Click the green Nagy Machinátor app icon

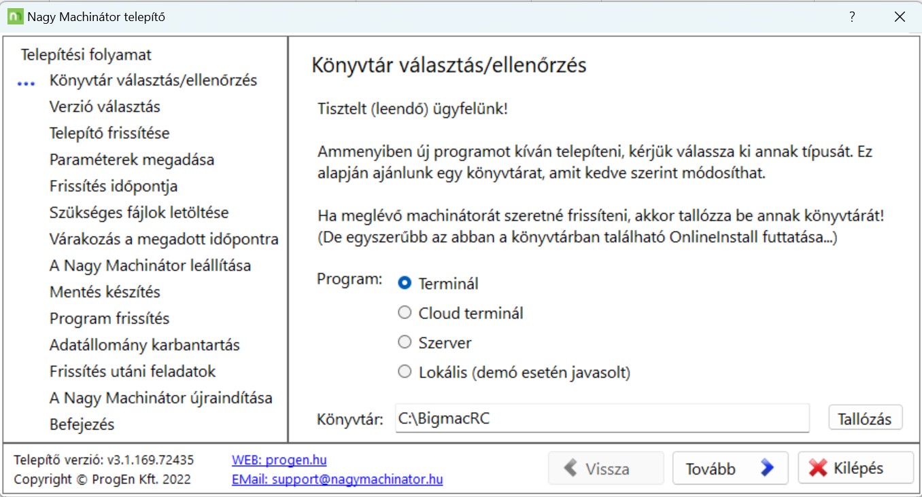15,17
